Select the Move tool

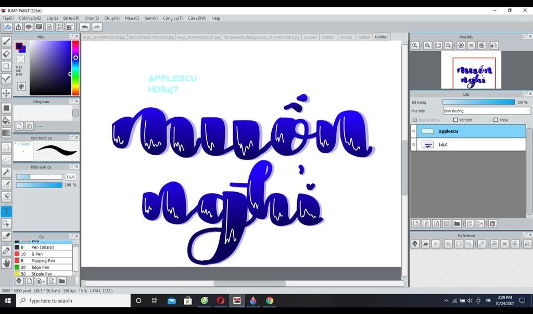tap(6, 93)
